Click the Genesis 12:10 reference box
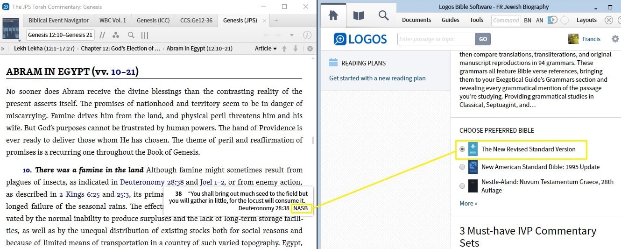 click(x=60, y=35)
